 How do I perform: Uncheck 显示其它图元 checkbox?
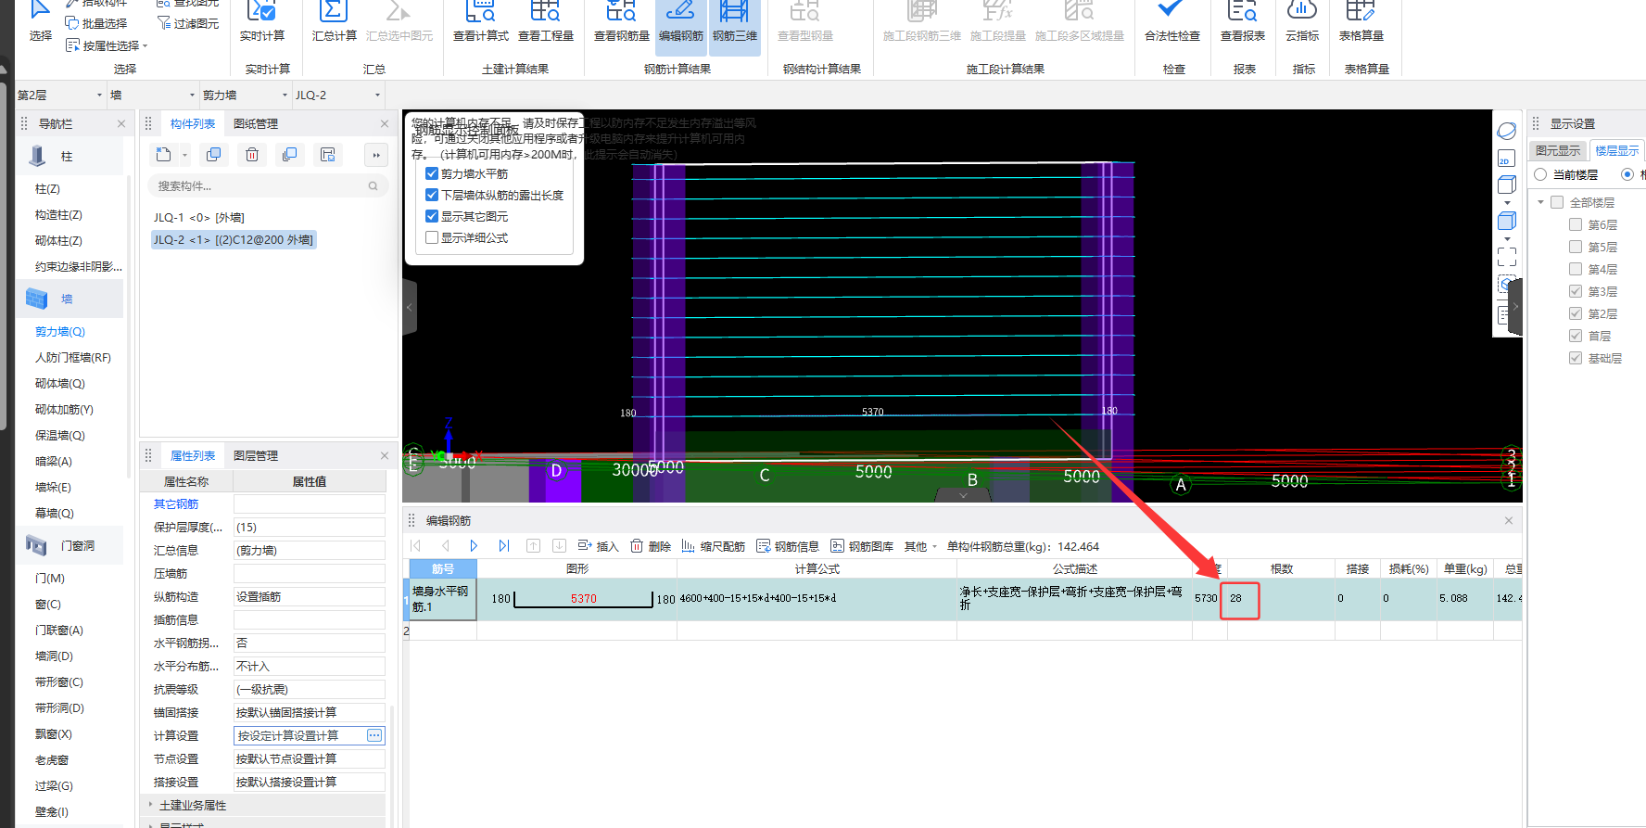[432, 216]
